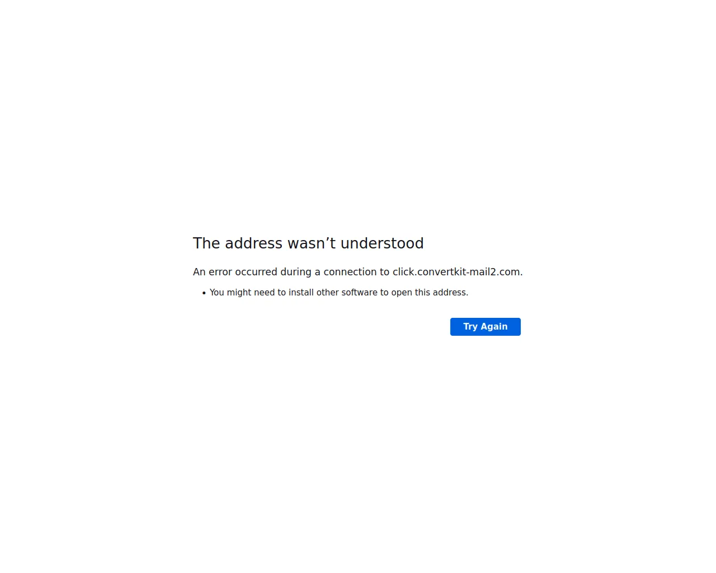Image resolution: width=716 pixels, height=573 pixels.
Task: Select the word "understood" in the heading
Action: tap(382, 243)
